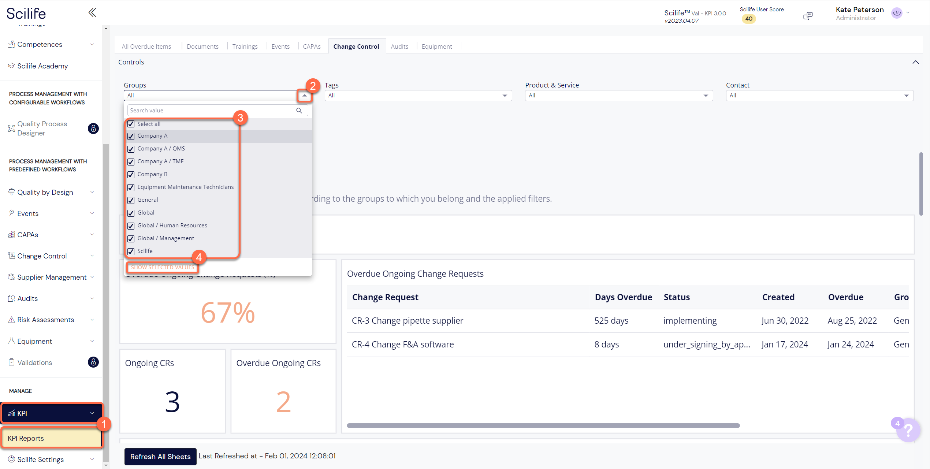
Task: Uncheck the Select all checkbox
Action: coord(131,124)
